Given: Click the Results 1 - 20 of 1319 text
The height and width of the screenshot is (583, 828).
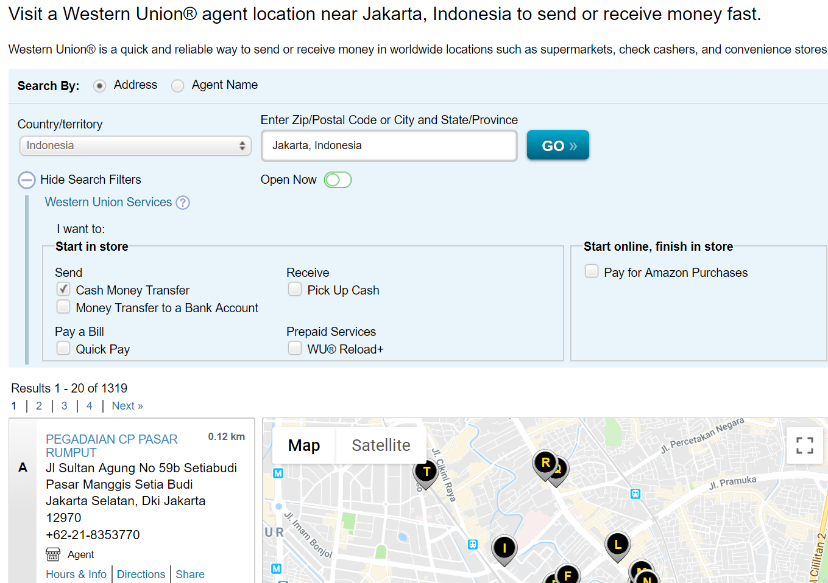Looking at the screenshot, I should tap(69, 388).
